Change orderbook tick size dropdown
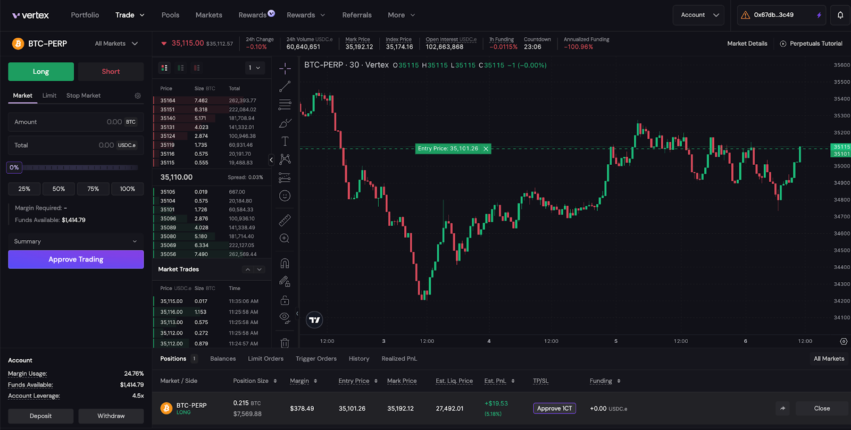Image resolution: width=851 pixels, height=430 pixels. 255,68
